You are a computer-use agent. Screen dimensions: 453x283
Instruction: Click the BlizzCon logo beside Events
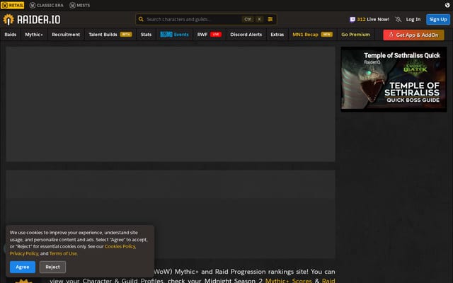pyautogui.click(x=166, y=35)
